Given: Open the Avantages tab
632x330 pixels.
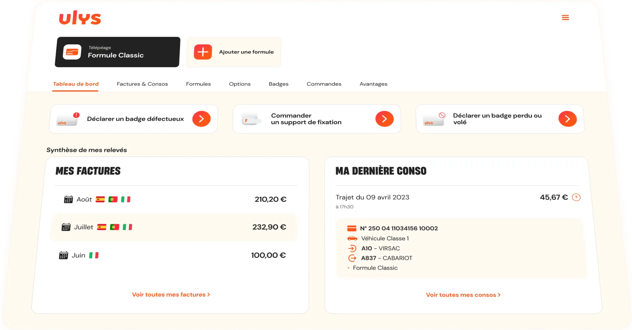Looking at the screenshot, I should pos(373,84).
